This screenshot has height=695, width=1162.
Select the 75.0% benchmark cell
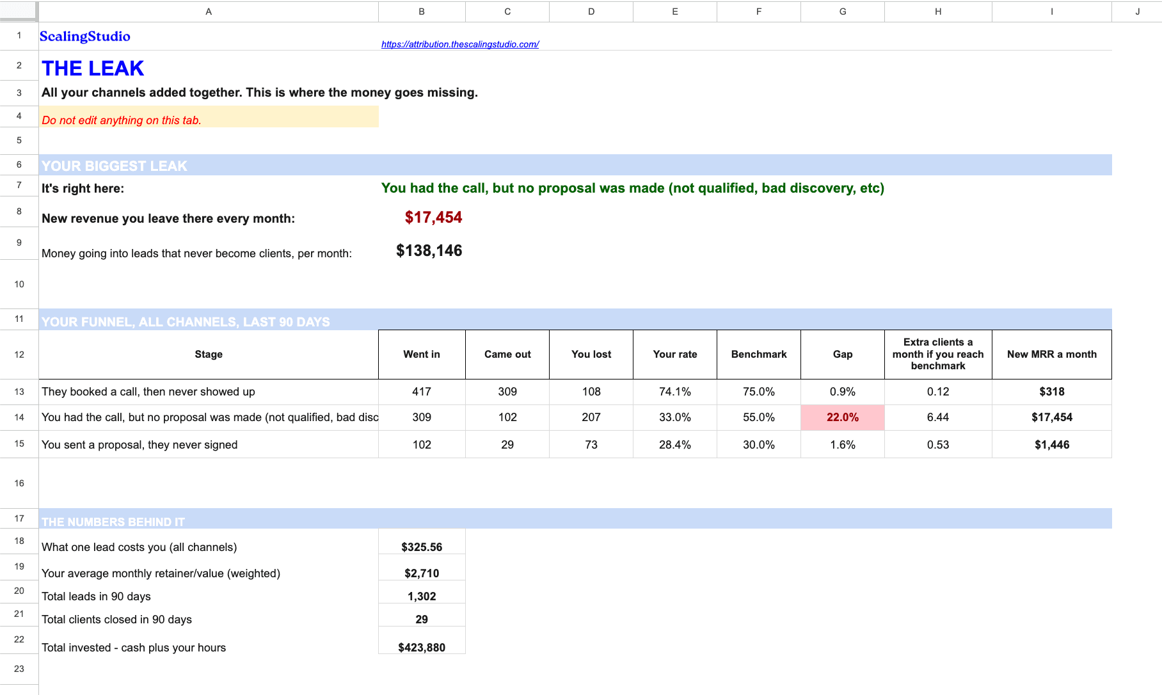coord(759,392)
